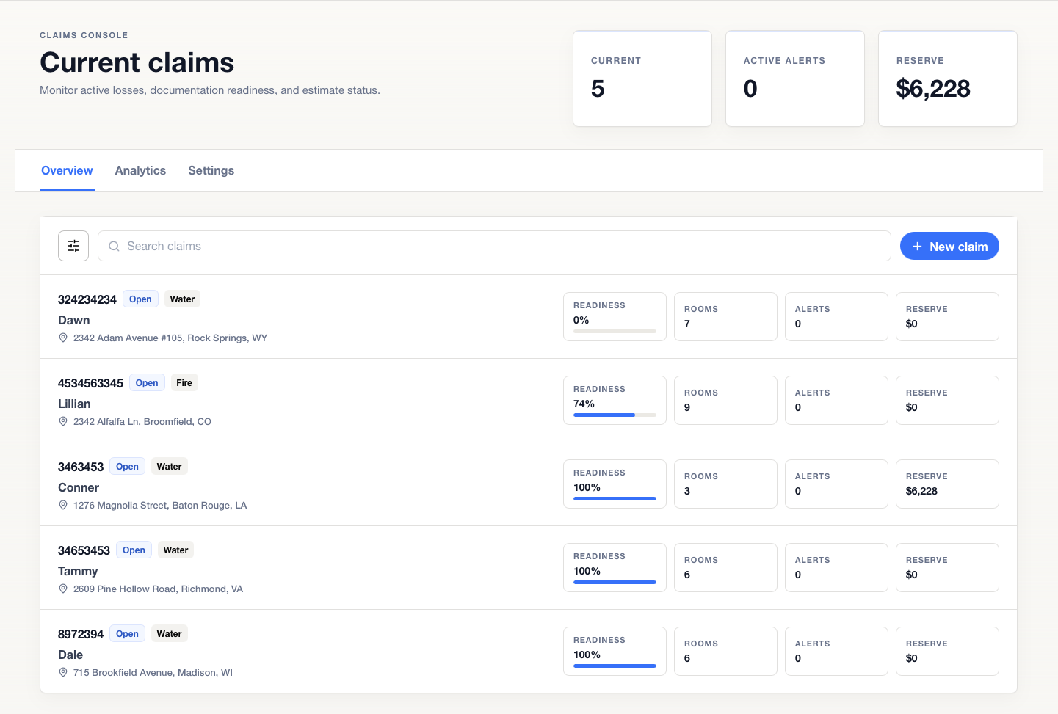Select the claimant name Conner
This screenshot has width=1058, height=714.
coord(79,488)
